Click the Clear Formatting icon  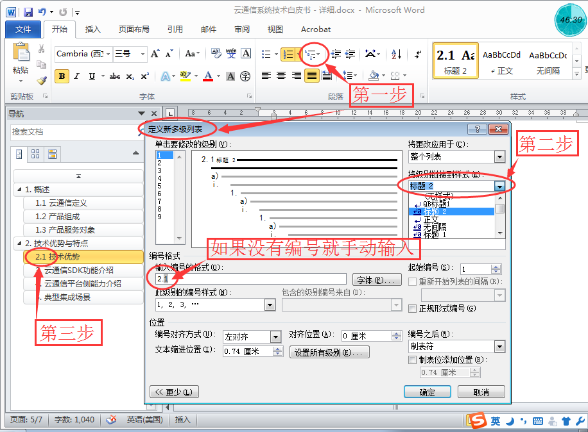pos(216,54)
